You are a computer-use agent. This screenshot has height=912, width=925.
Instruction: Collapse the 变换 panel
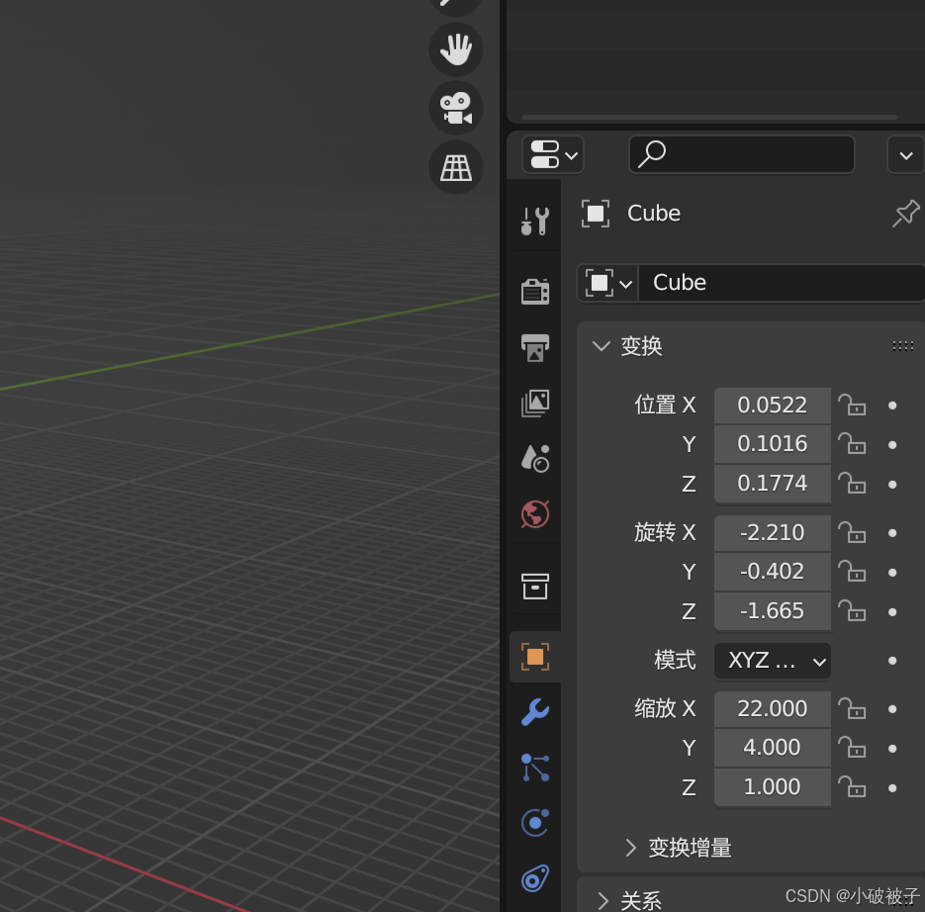tap(601, 346)
